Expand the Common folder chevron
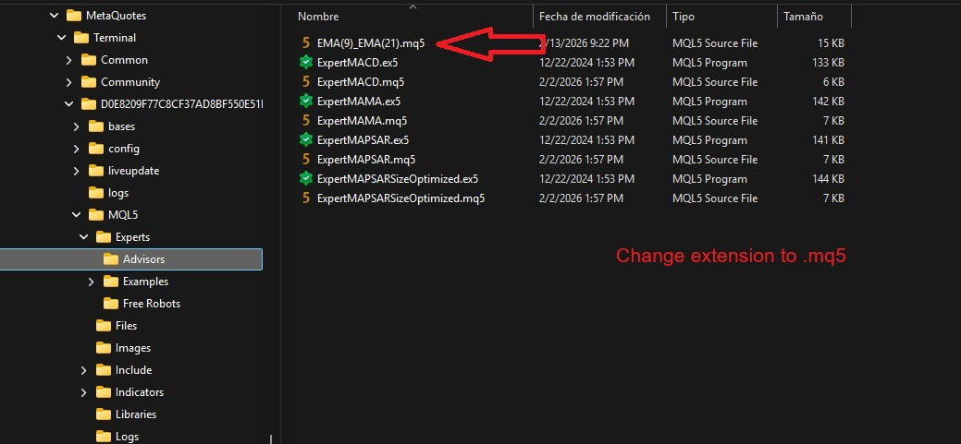961x444 pixels. [69, 60]
